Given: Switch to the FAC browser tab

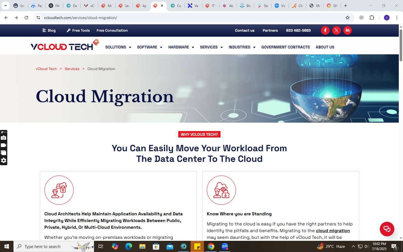Looking at the screenshot, I should (55, 6).
